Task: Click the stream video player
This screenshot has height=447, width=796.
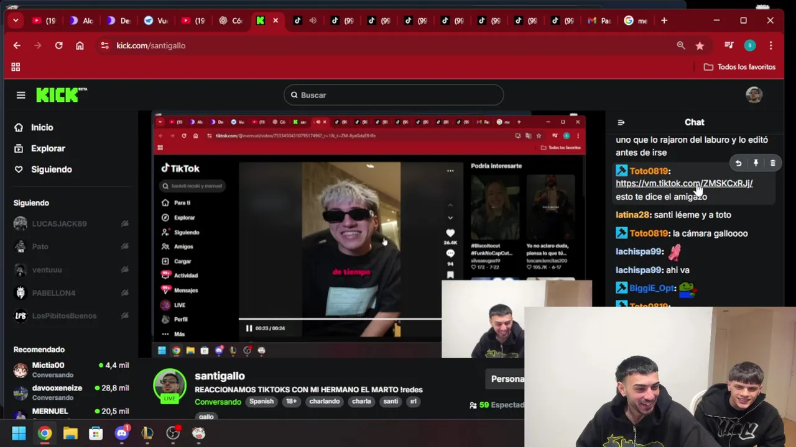Action: pyautogui.click(x=371, y=235)
